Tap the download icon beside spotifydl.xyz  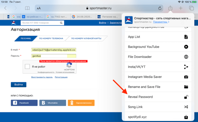pos(186,117)
